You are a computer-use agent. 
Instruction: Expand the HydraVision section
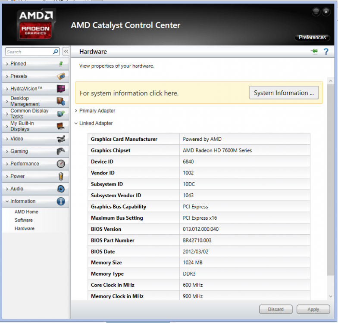point(35,89)
